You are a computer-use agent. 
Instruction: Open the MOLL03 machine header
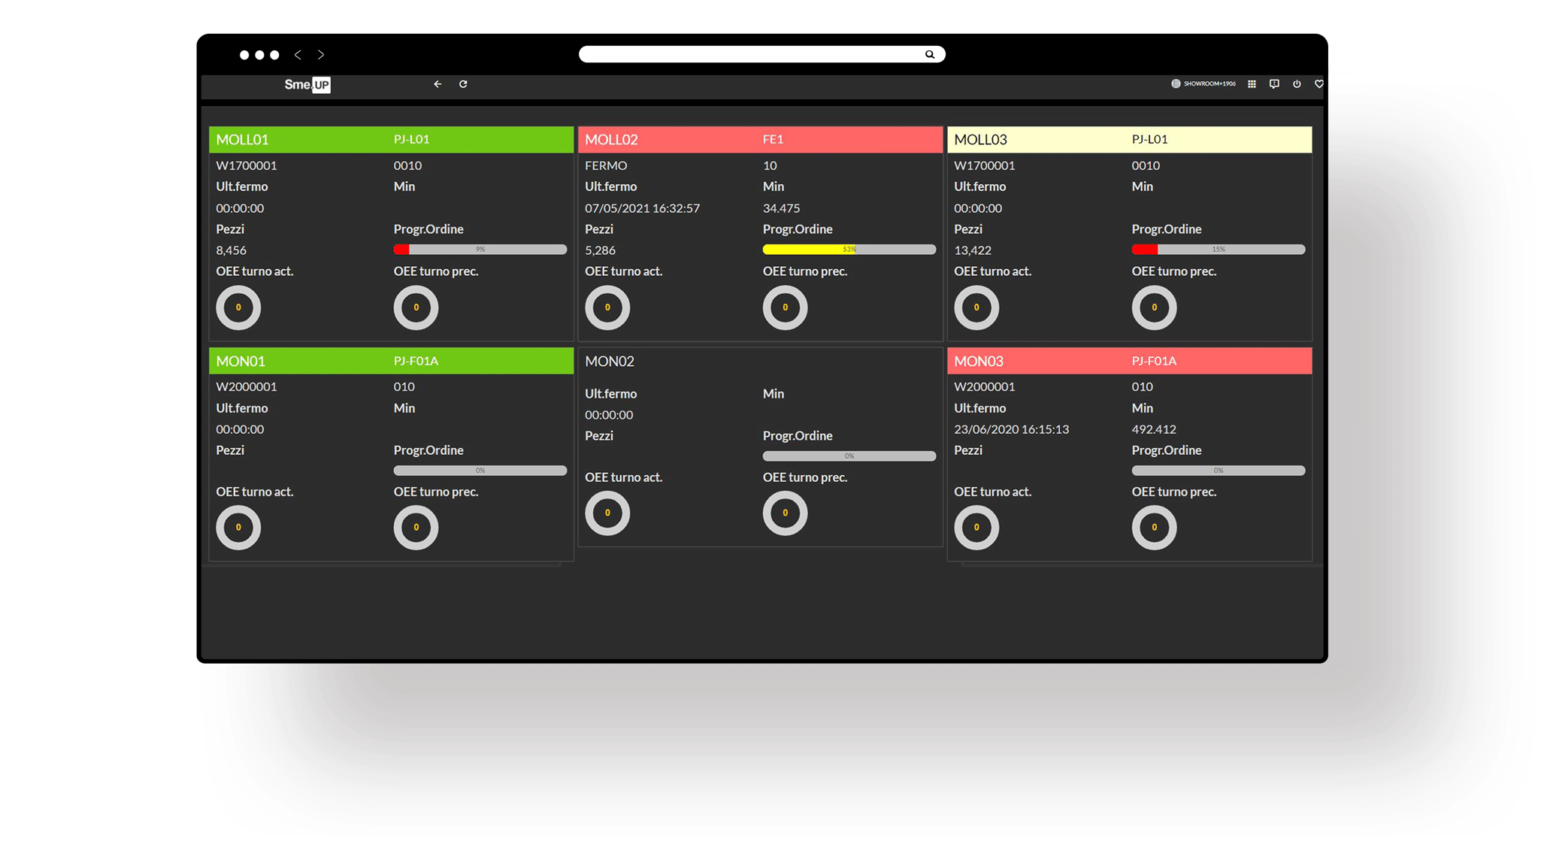[x=1129, y=140]
